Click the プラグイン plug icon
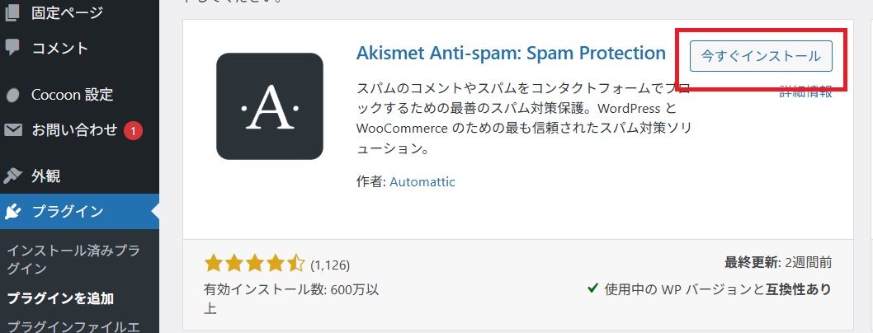The width and height of the screenshot is (873, 333). [12, 211]
